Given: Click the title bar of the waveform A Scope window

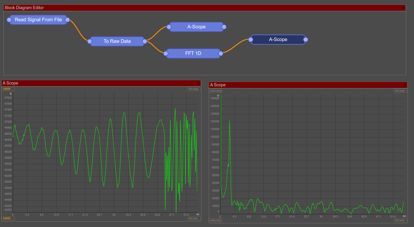Looking at the screenshot, I should (101, 83).
